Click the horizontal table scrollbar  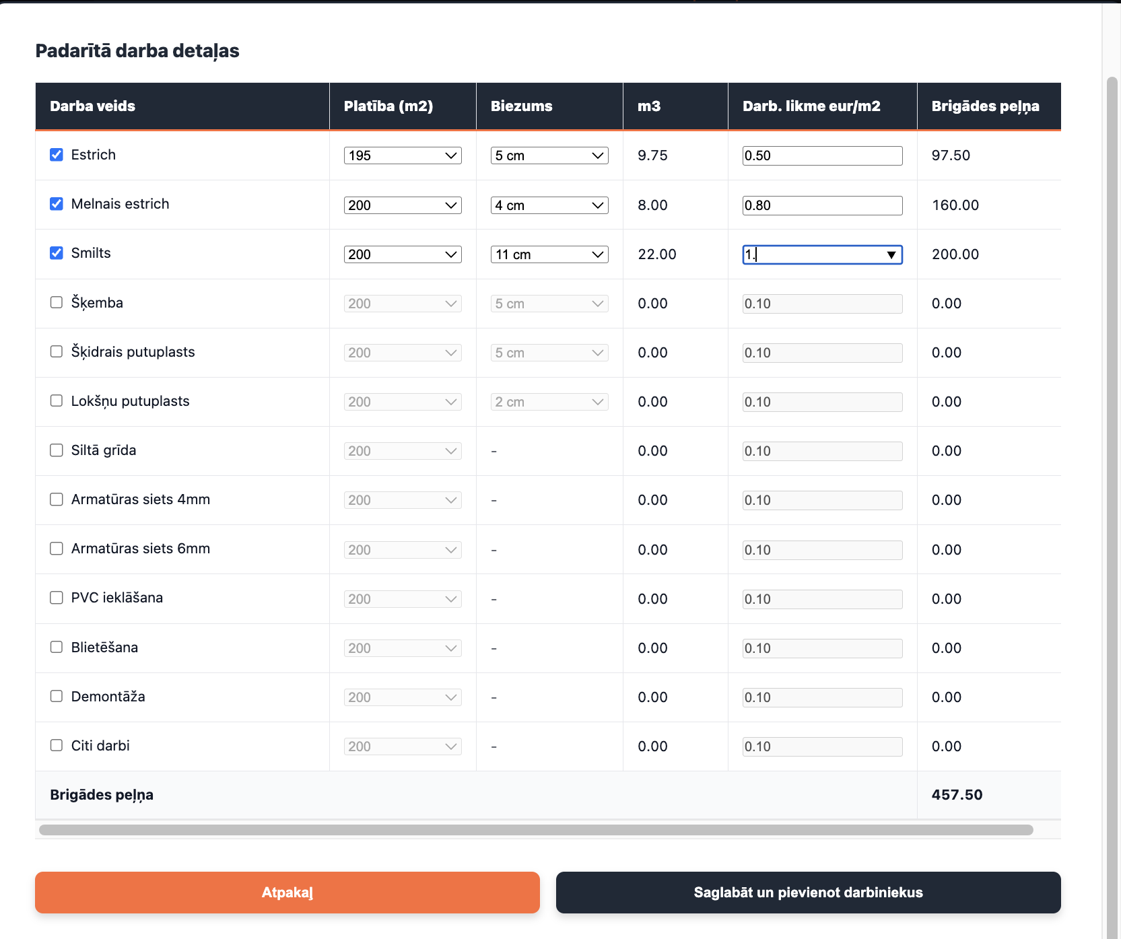coord(536,830)
